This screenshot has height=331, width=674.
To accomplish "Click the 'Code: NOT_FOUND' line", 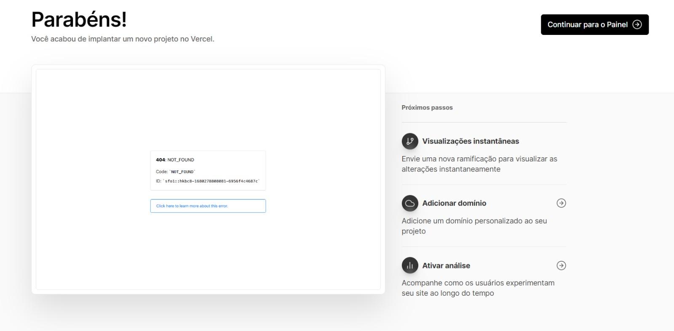I will click(176, 172).
